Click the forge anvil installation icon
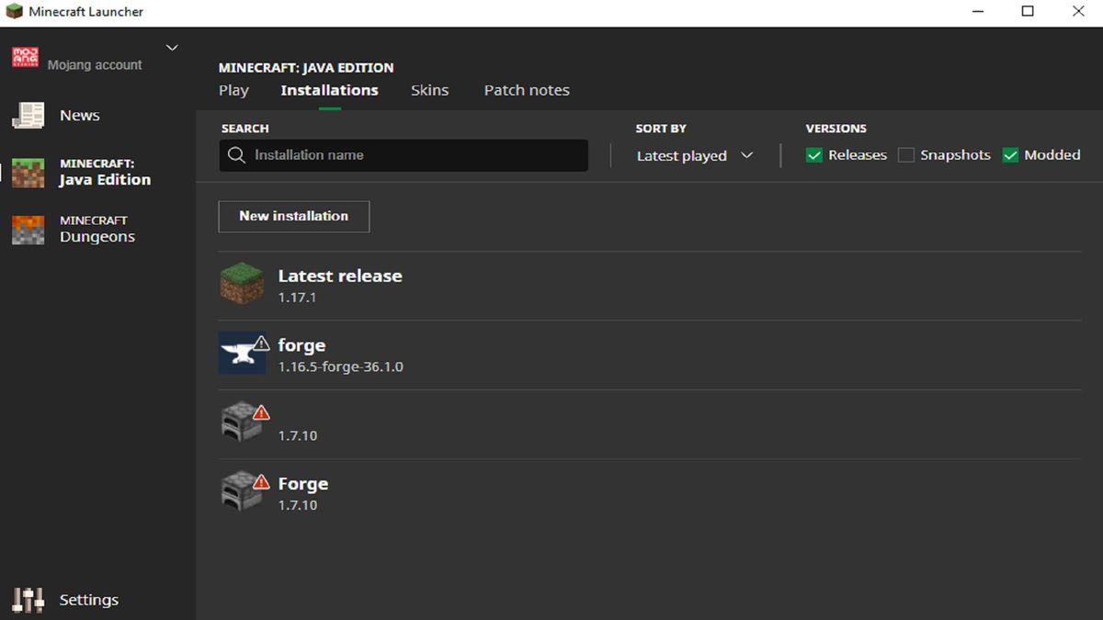Viewport: 1103px width, 620px height. 243,353
